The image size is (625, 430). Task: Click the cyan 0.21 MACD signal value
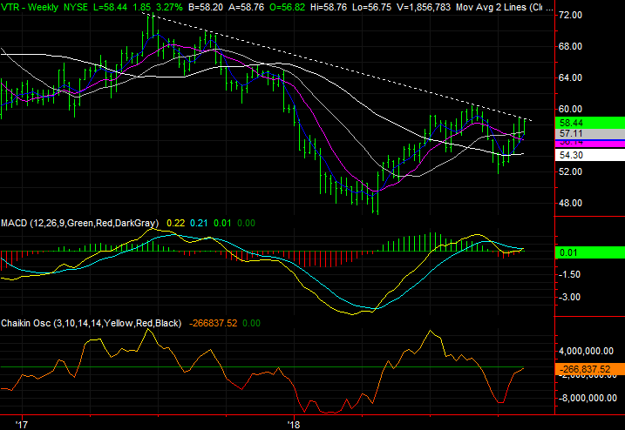click(199, 224)
